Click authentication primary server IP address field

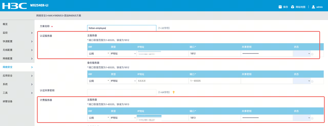pos(163,54)
